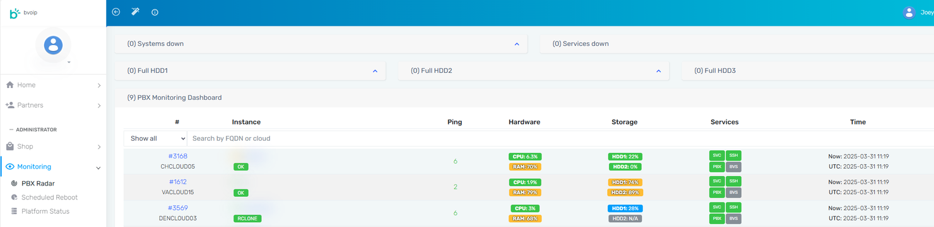
Task: Click the bvoip logo icon
Action: click(15, 13)
